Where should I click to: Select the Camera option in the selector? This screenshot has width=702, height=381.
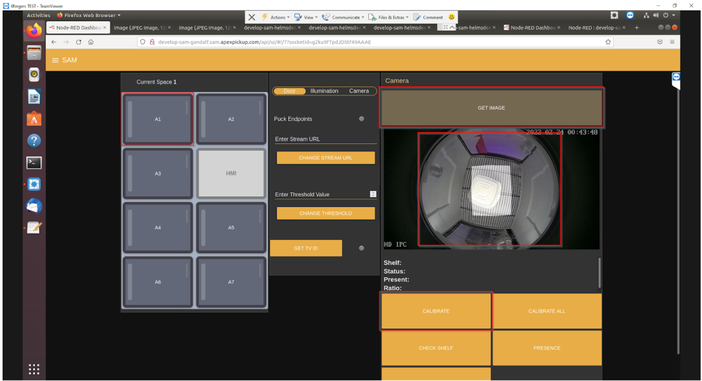[x=359, y=91]
